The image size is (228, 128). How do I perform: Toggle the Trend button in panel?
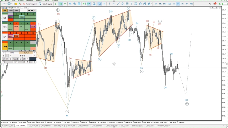(x=15, y=59)
